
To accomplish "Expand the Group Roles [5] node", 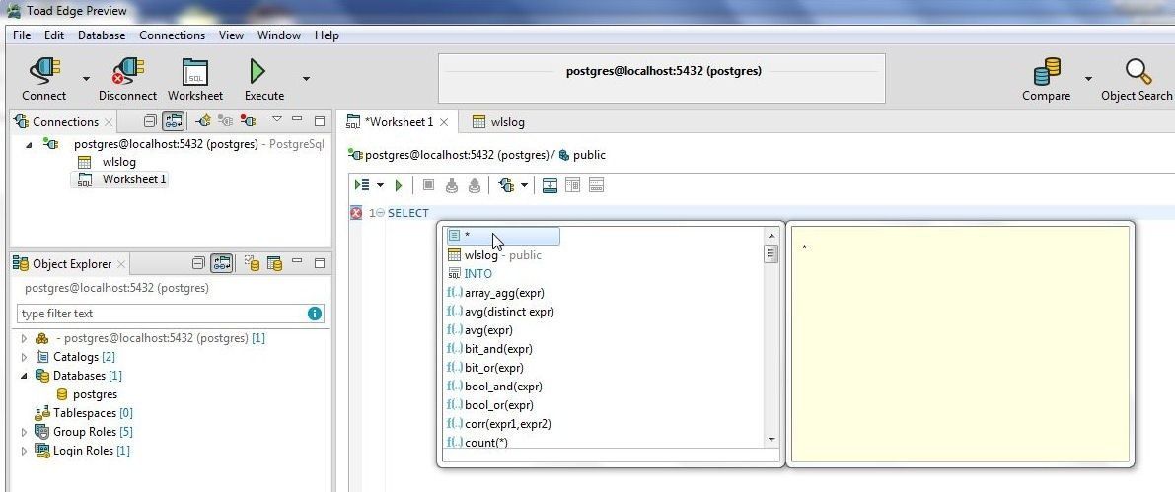I will point(24,432).
